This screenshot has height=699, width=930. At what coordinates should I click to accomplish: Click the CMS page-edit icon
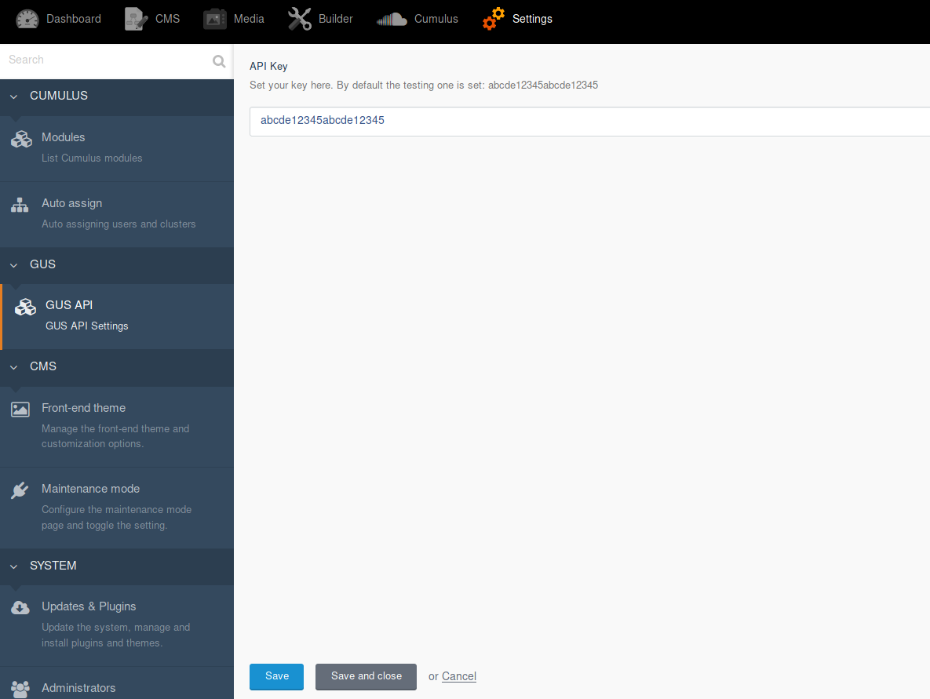[x=136, y=19]
